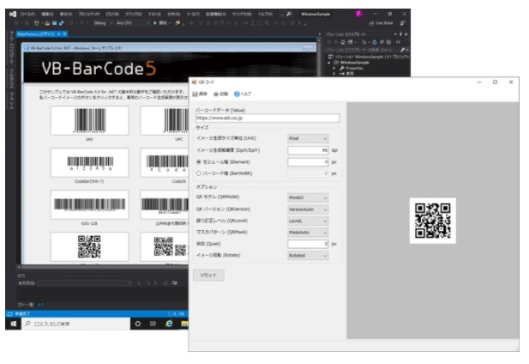Click the Visual Studio logo icon

13,15
